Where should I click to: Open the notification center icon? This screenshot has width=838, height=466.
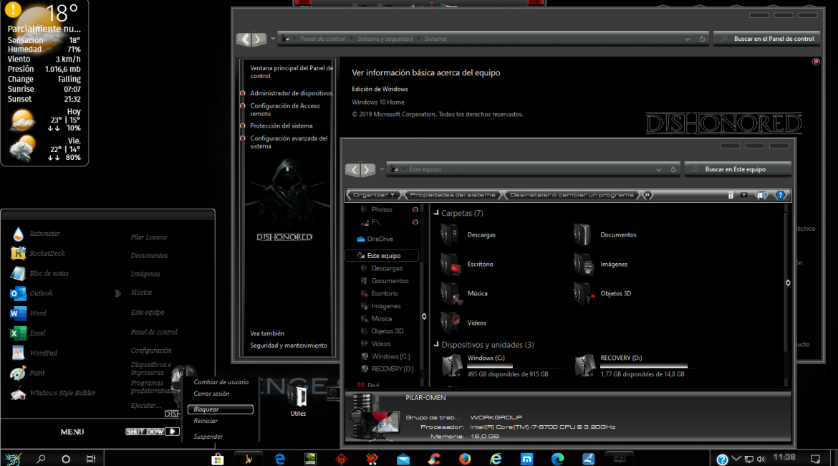[816, 459]
